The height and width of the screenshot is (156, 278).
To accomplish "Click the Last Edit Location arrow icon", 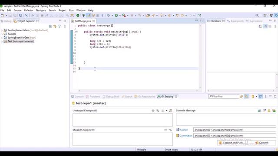I will tap(177, 16).
